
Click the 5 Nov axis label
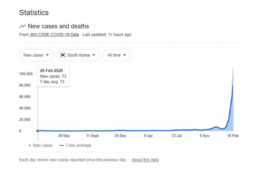tap(204, 136)
